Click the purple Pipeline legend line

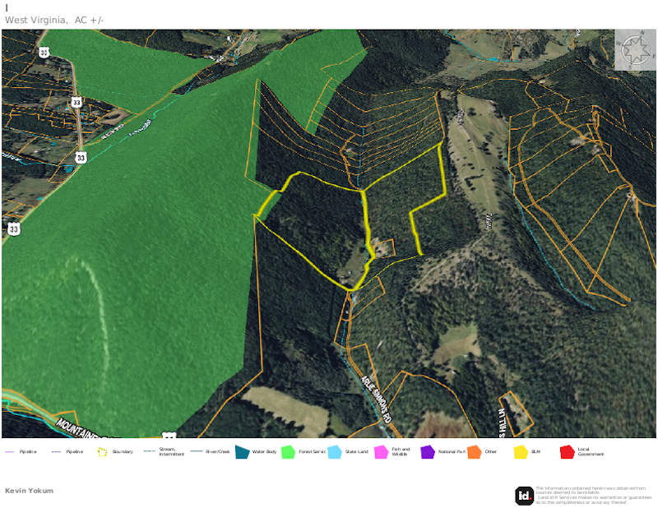pyautogui.click(x=10, y=452)
